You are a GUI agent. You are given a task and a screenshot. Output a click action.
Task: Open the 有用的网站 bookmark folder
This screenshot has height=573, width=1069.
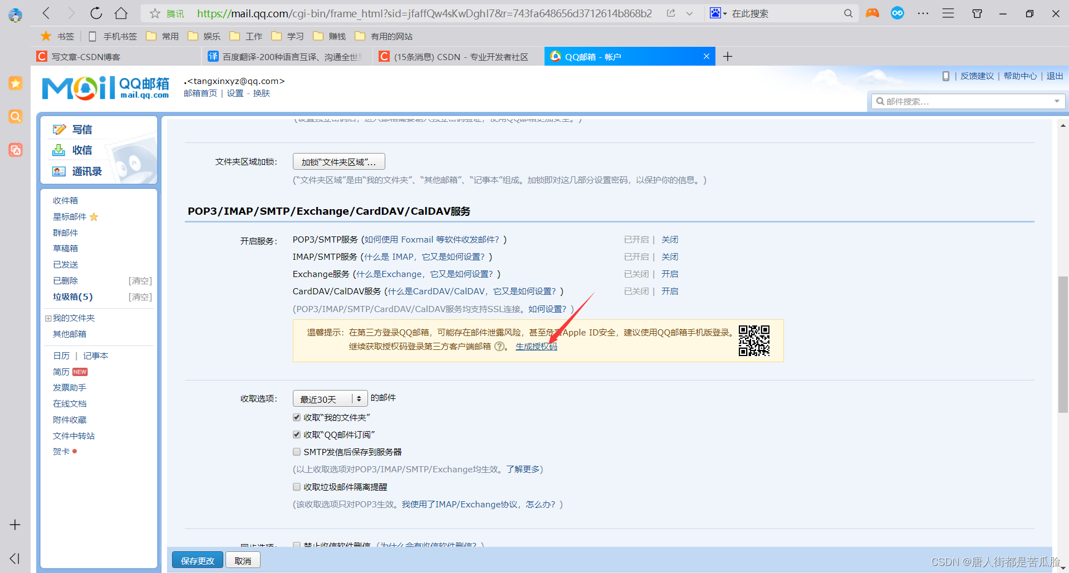point(384,36)
